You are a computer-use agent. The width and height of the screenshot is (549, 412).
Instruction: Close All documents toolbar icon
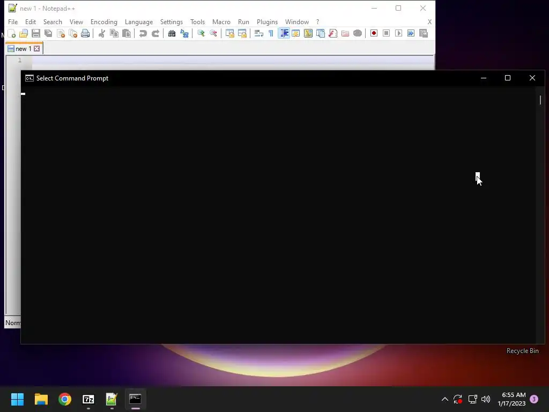[73, 33]
